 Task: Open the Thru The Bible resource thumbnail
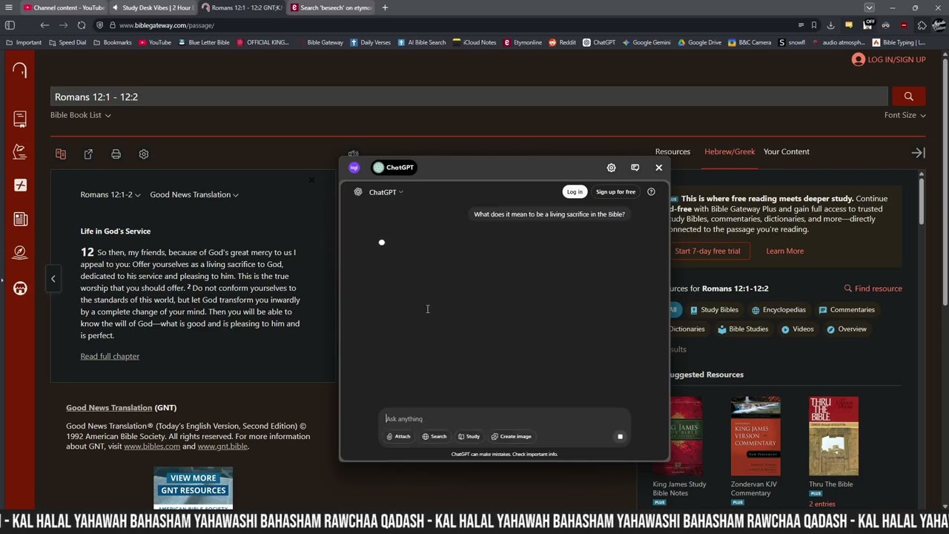(833, 436)
